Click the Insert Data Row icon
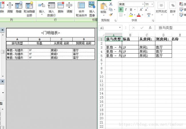Screen dimensions: 186x129 [52, 6]
